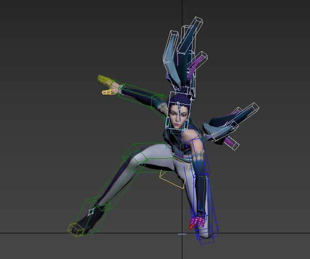Select the green foot bone over the boot
Viewport: 310px width, 259px height.
(x=91, y=214)
